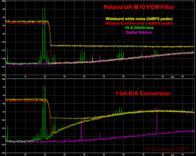Click the '40' kHz label under 1-bit D/A graph
This screenshot has width=196, height=156.
pos(84,155)
